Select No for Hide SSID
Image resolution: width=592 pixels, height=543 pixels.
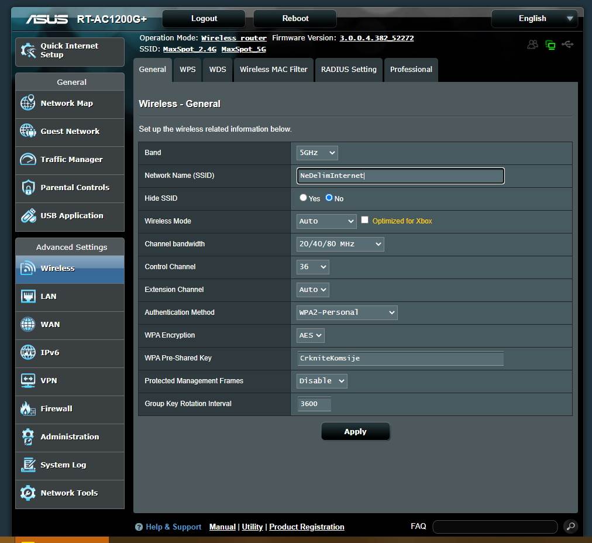329,198
